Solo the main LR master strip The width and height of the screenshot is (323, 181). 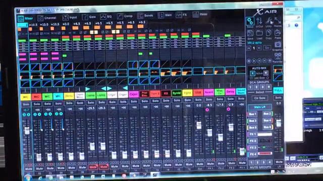tap(278, 98)
